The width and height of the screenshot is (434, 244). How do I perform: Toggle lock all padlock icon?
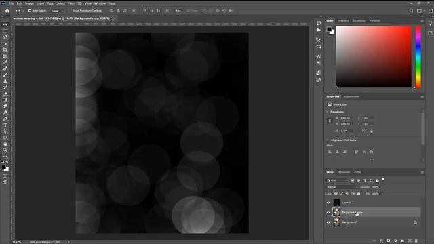click(359, 194)
